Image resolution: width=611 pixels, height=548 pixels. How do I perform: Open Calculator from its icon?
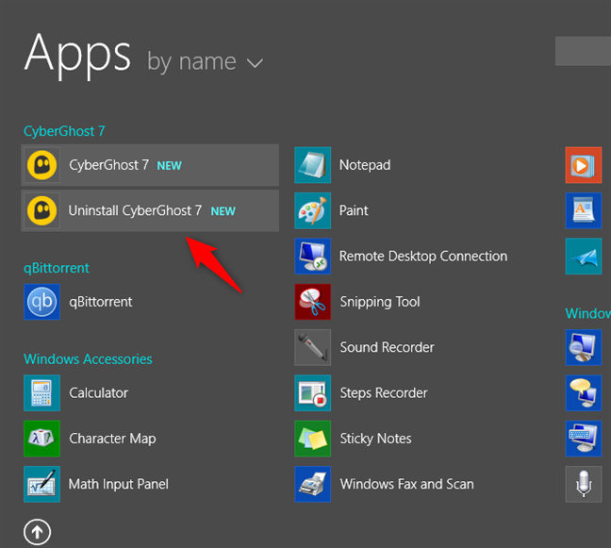[42, 393]
